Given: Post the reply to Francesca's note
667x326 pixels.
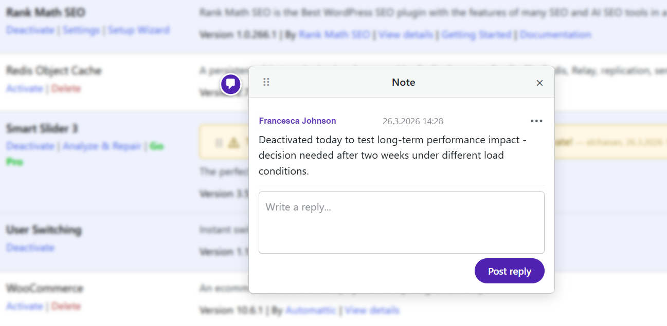Looking at the screenshot, I should 509,271.
